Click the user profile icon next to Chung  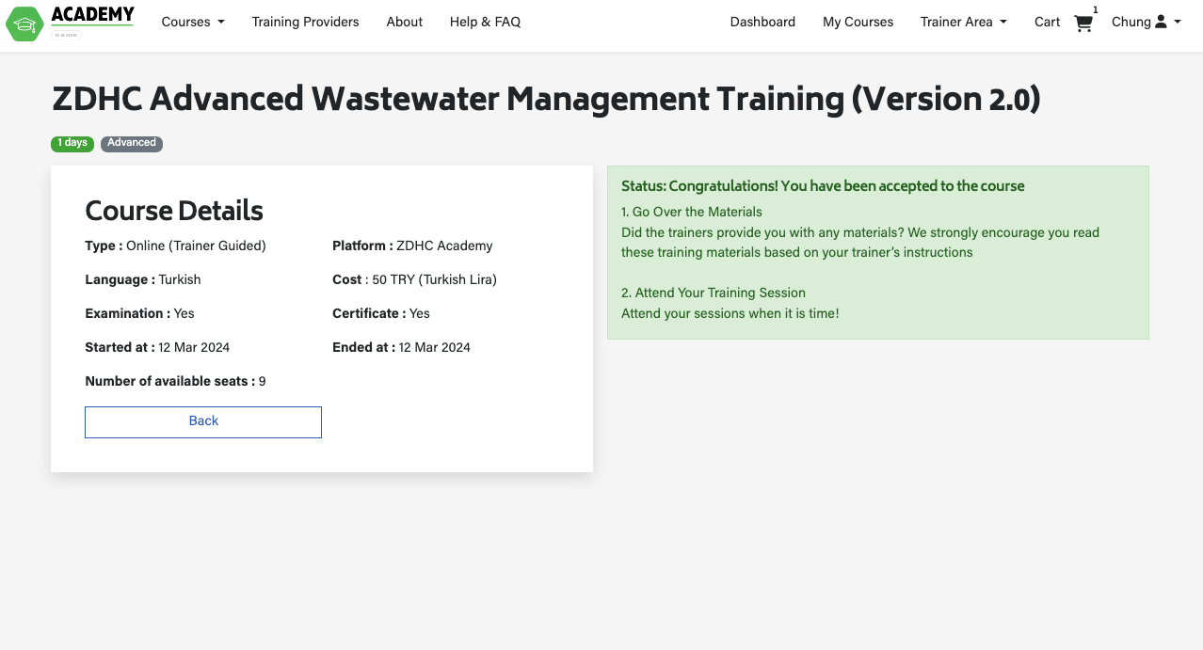point(1161,22)
